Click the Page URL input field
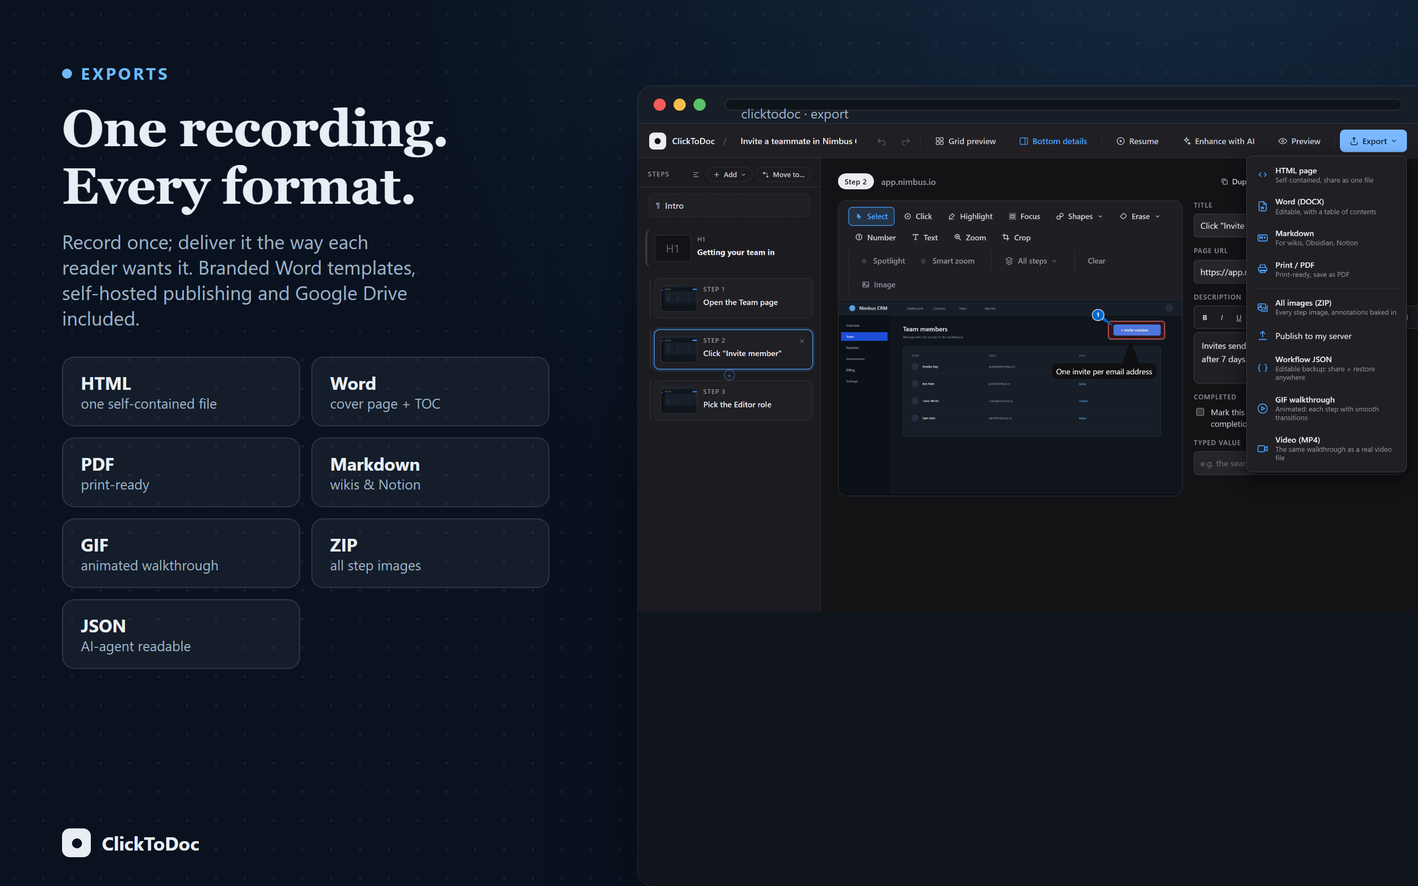The image size is (1418, 886). click(1221, 272)
